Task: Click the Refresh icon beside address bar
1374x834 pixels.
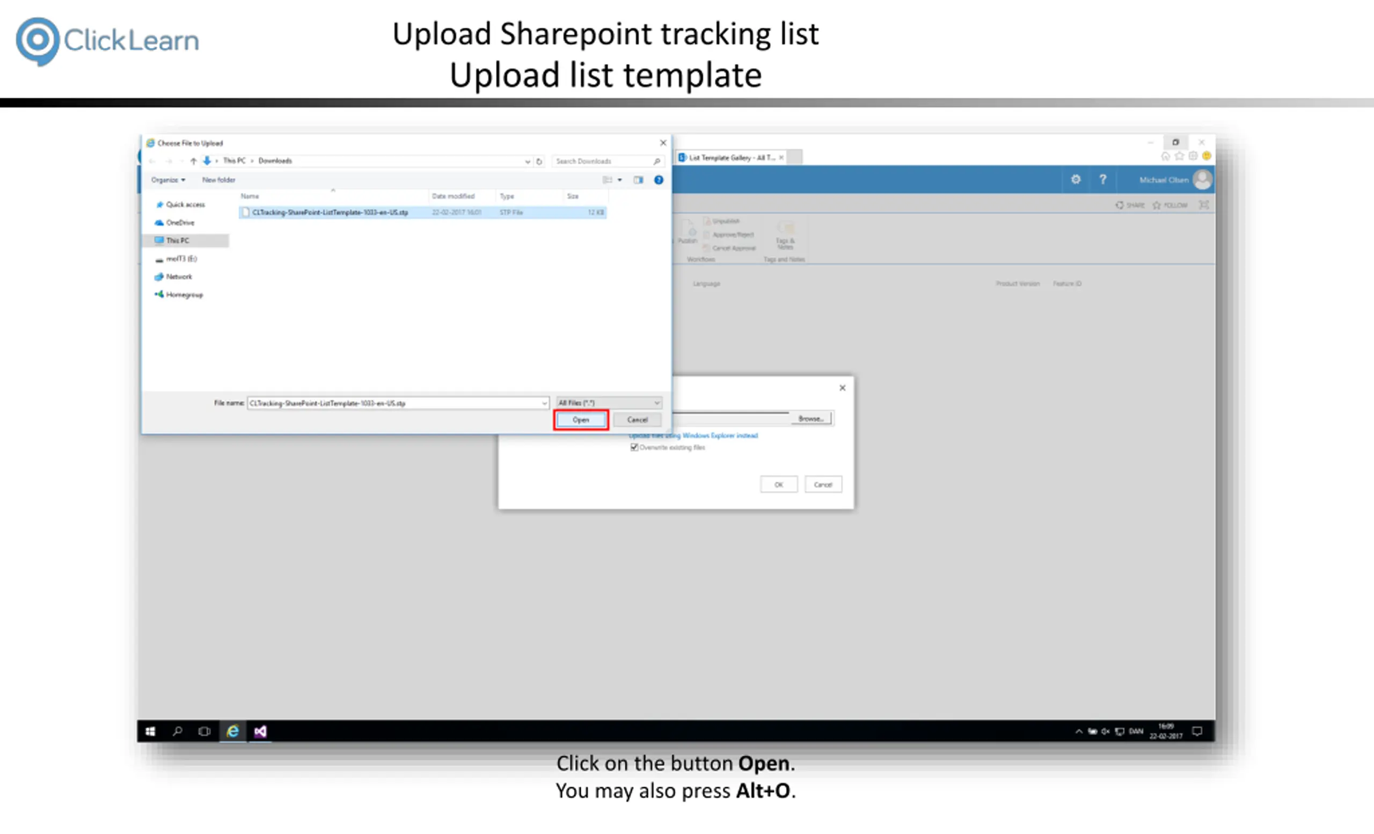Action: click(539, 161)
